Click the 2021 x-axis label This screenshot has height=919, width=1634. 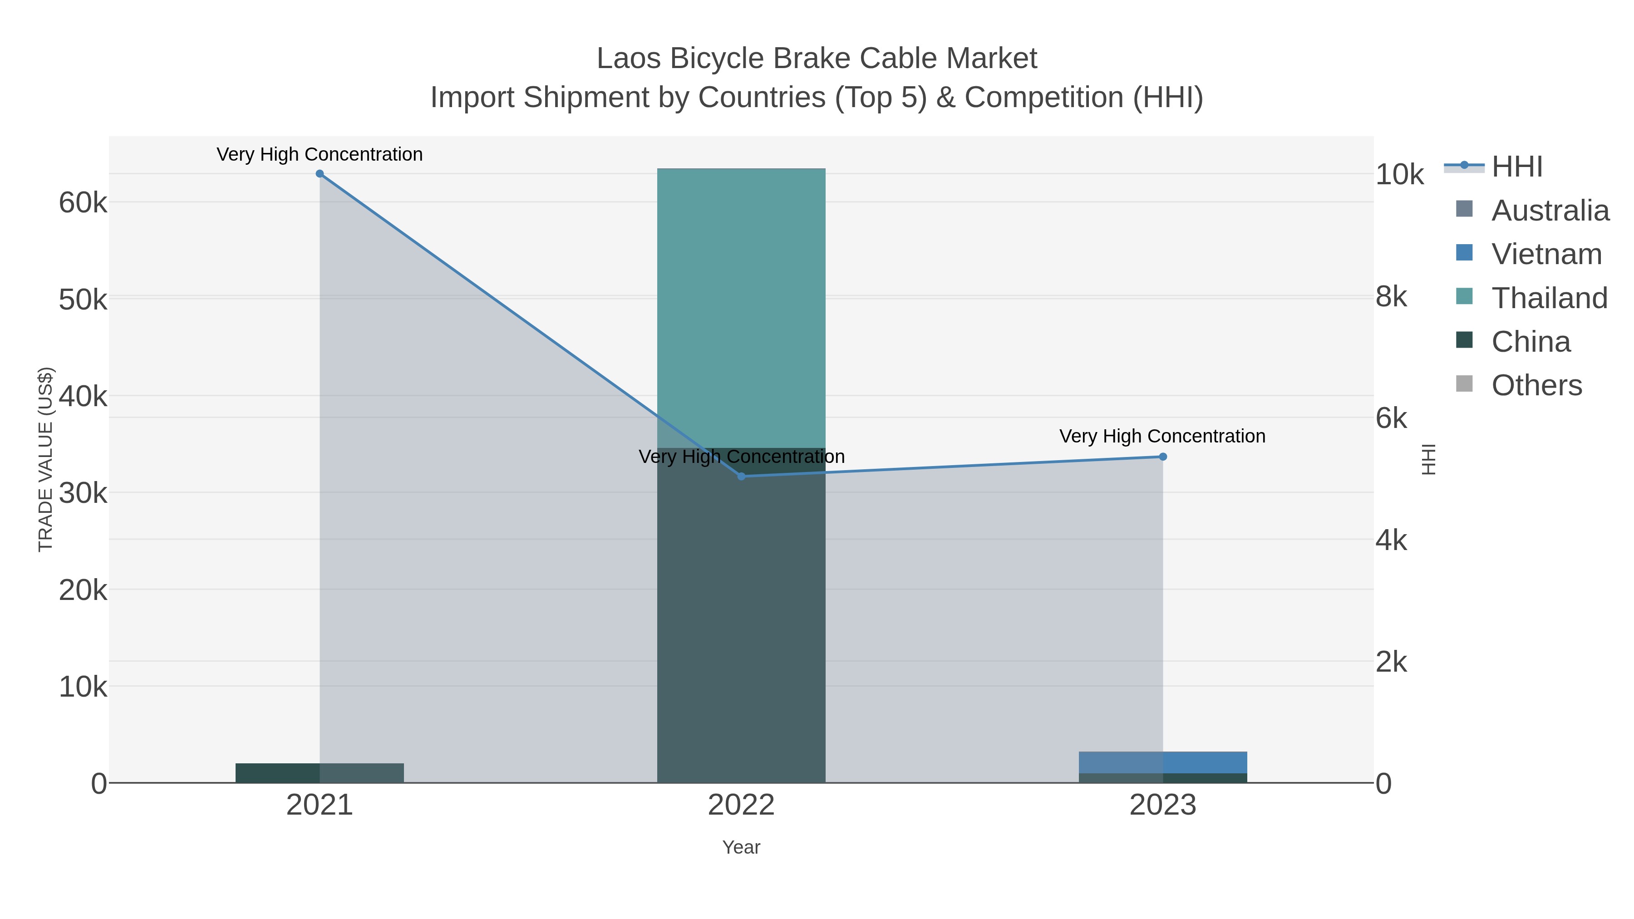[x=320, y=806]
